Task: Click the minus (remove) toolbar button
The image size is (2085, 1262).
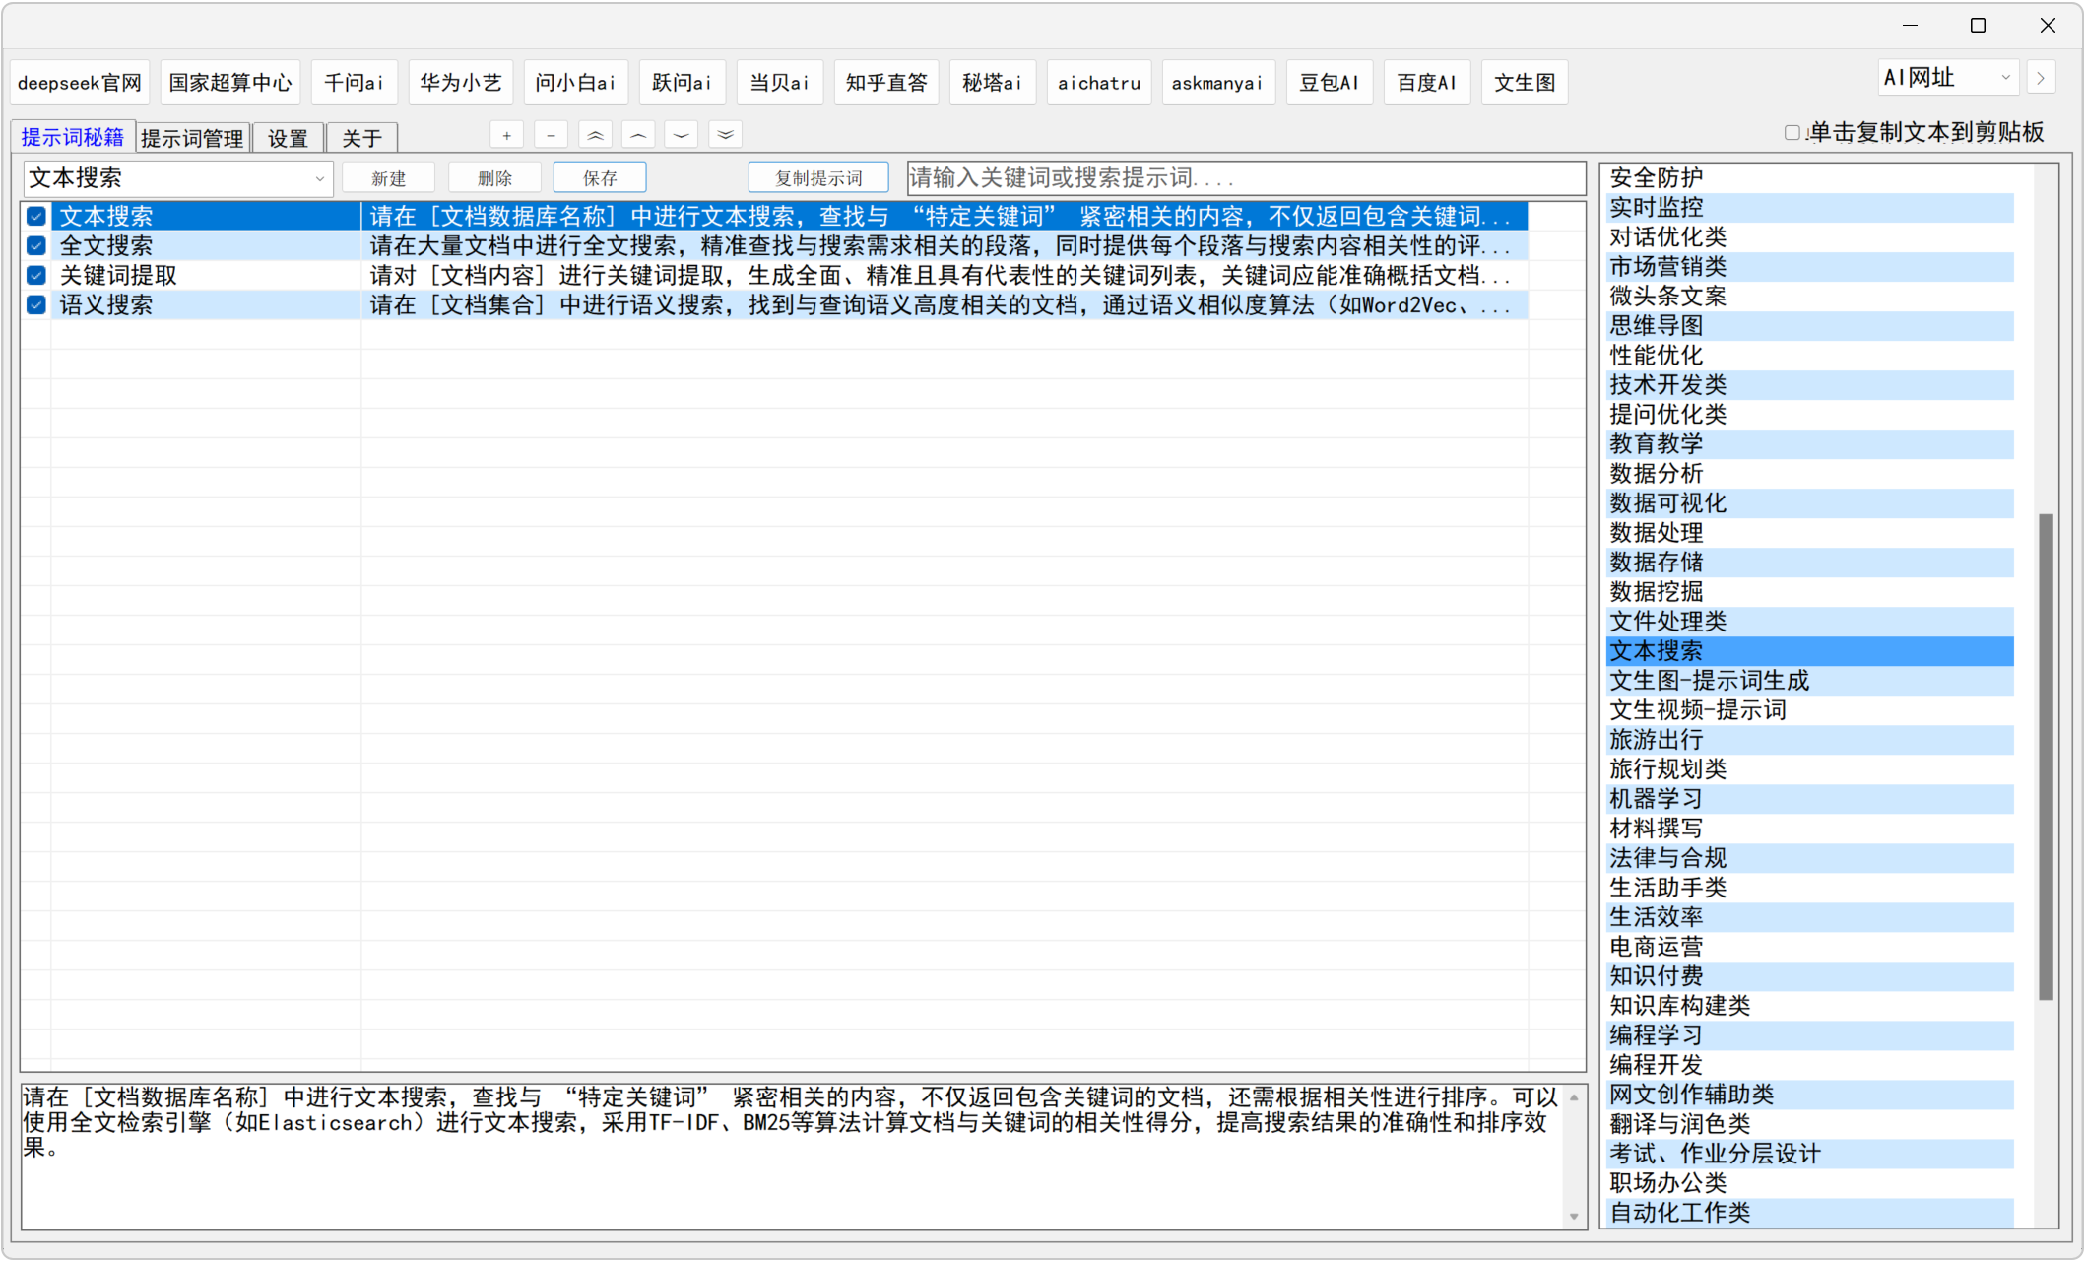Action: [x=551, y=135]
